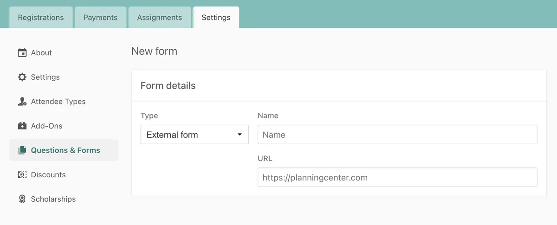Image resolution: width=557 pixels, height=225 pixels.
Task: Click the About calendar icon
Action: tap(22, 53)
